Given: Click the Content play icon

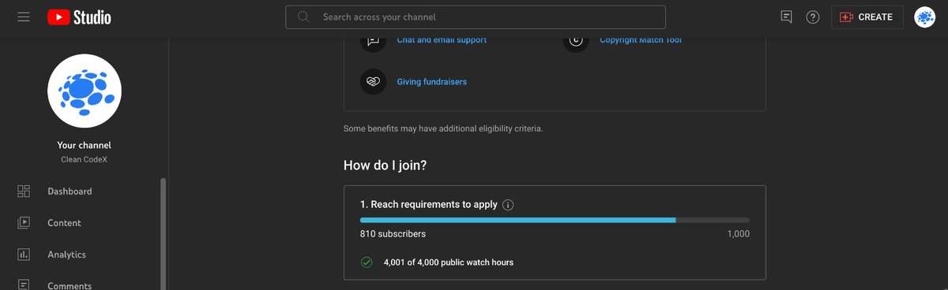Looking at the screenshot, I should tap(24, 223).
